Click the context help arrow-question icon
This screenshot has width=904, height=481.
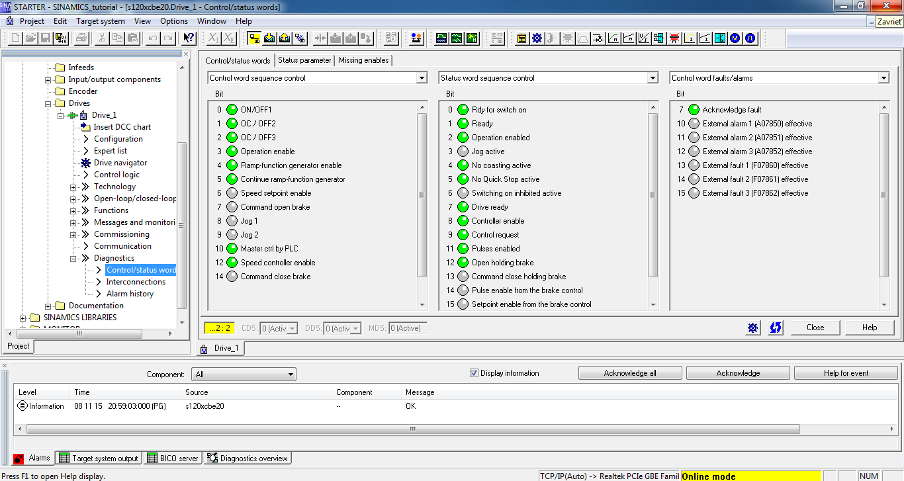click(x=189, y=38)
